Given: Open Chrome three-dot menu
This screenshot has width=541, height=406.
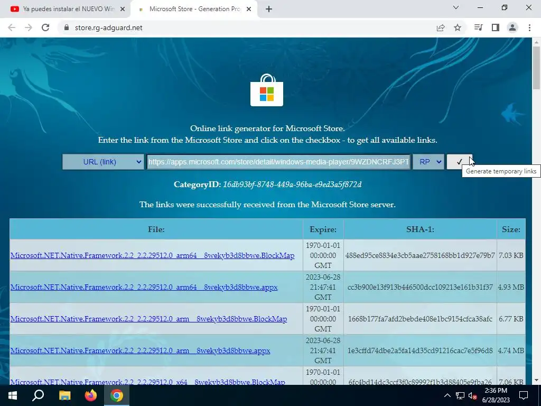Looking at the screenshot, I should point(529,27).
